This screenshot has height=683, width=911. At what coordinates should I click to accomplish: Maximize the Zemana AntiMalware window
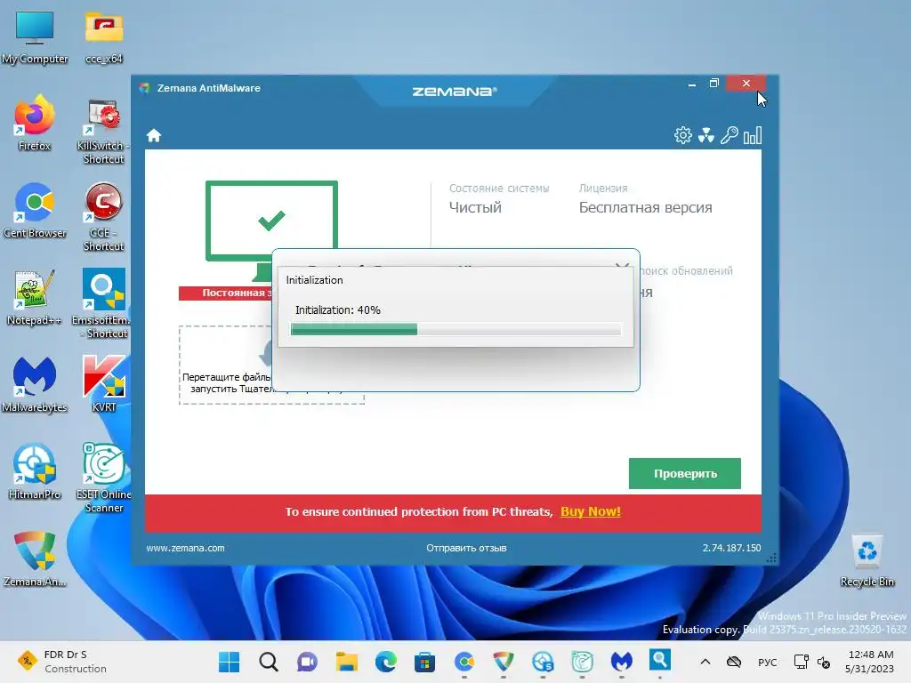[x=714, y=84]
